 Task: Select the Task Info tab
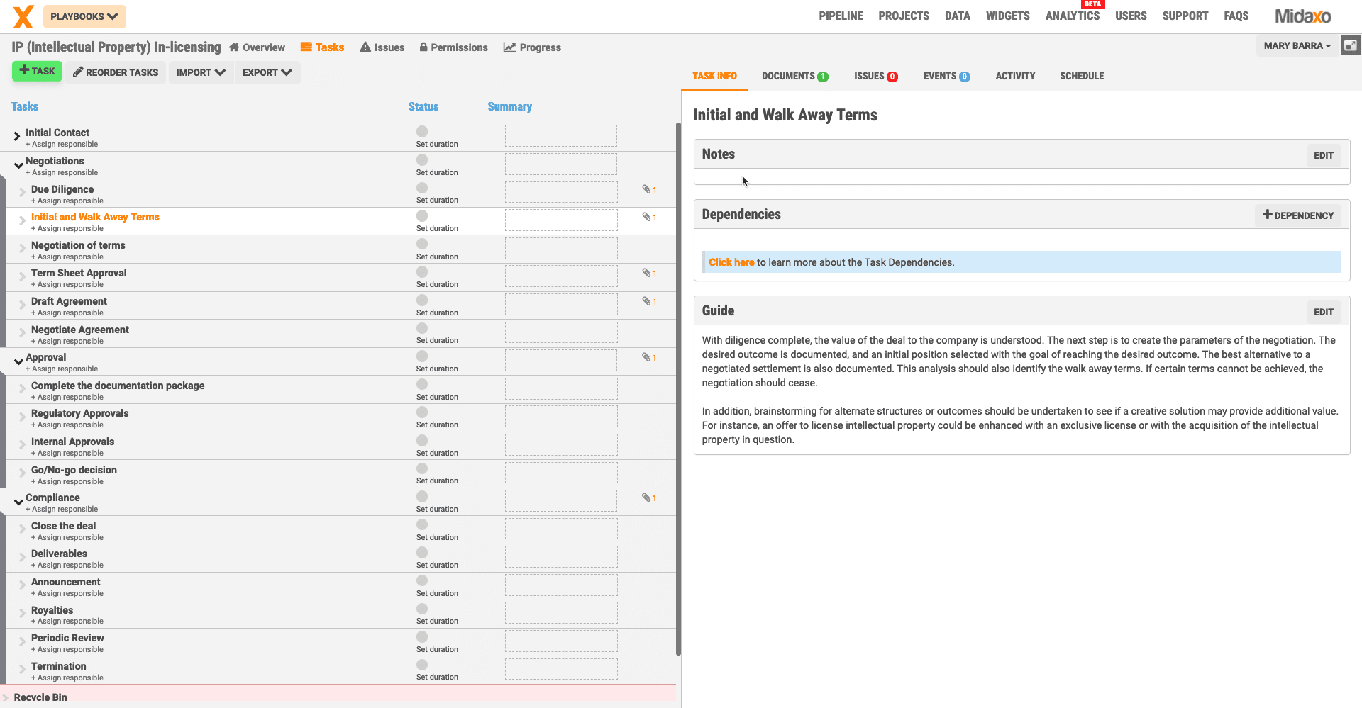click(714, 76)
